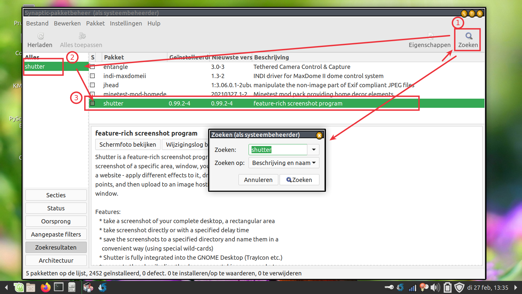Click the file cabinet icon in the taskbar

pos(72,287)
